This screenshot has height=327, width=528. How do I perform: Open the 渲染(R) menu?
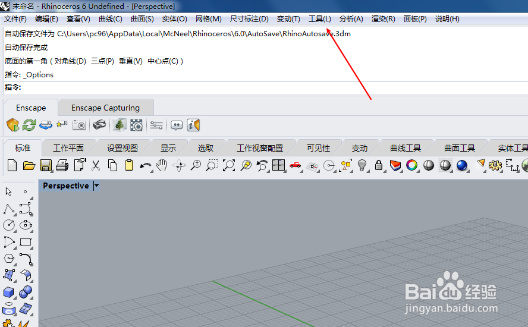(x=383, y=19)
